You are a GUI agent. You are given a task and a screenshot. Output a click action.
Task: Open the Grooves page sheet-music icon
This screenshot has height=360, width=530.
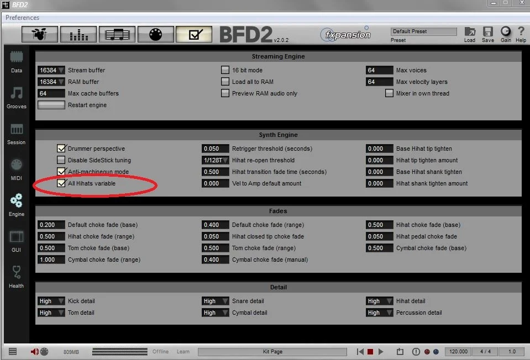pyautogui.click(x=117, y=34)
